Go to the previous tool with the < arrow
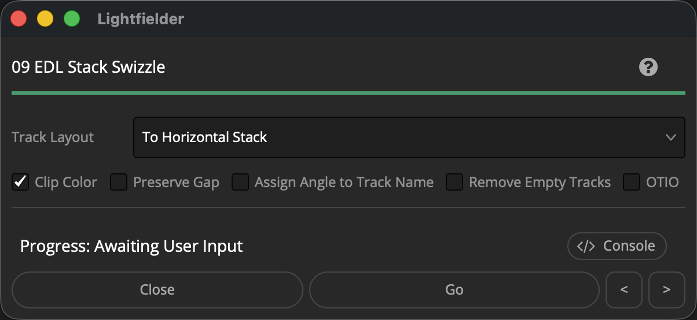 click(624, 290)
